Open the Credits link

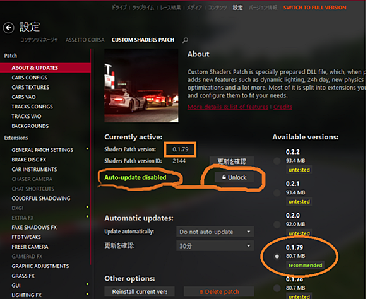click(283, 107)
